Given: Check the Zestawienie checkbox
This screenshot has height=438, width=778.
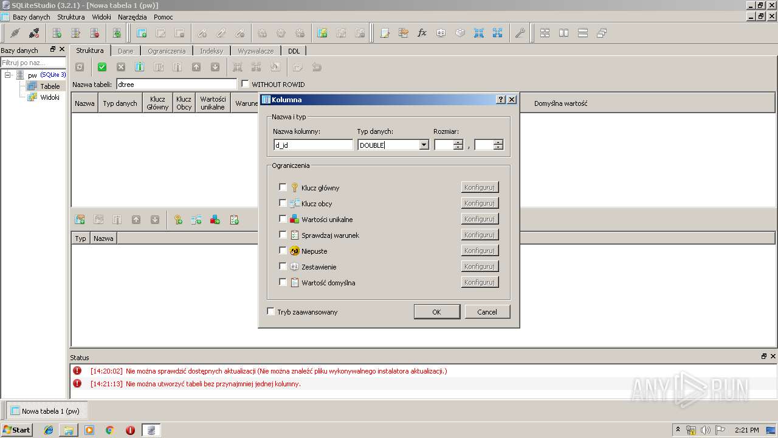Looking at the screenshot, I should click(x=283, y=266).
